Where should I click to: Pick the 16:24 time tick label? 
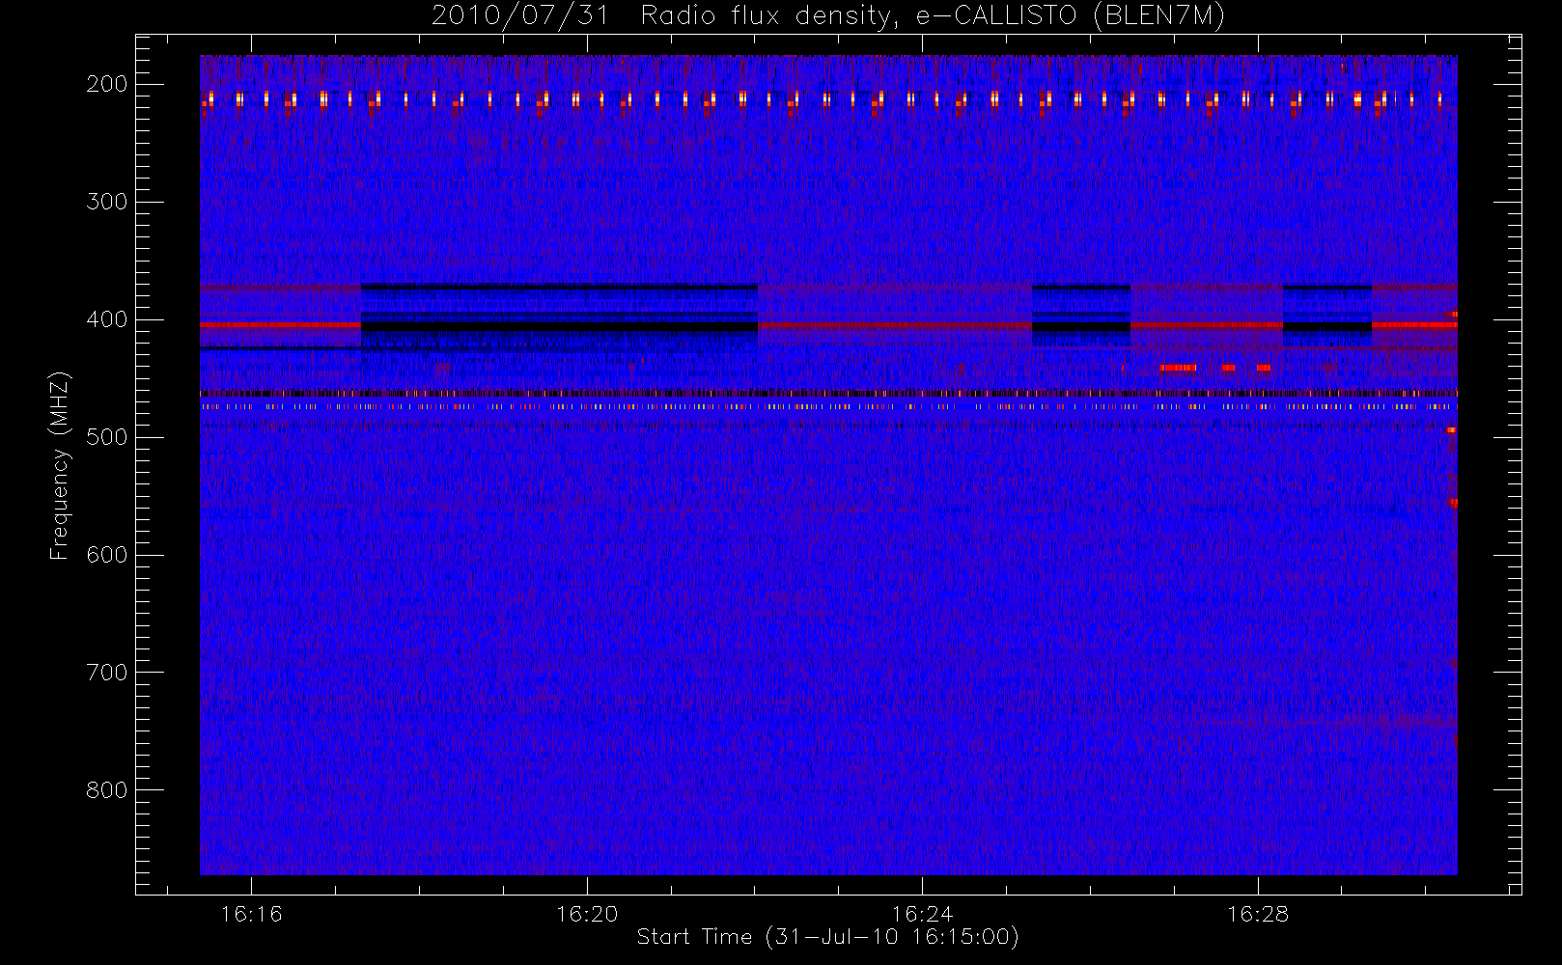click(x=922, y=914)
